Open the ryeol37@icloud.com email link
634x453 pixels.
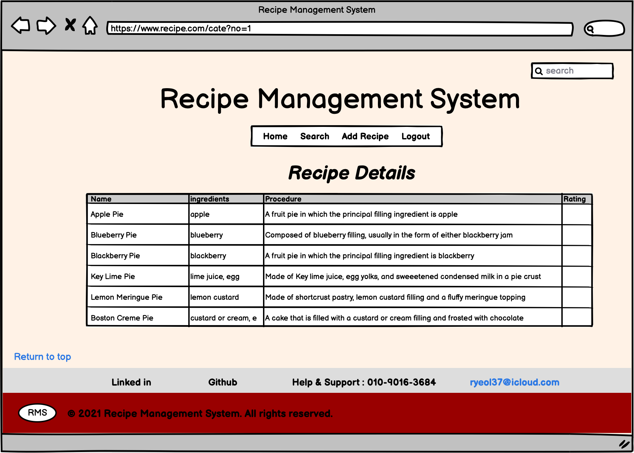(515, 382)
